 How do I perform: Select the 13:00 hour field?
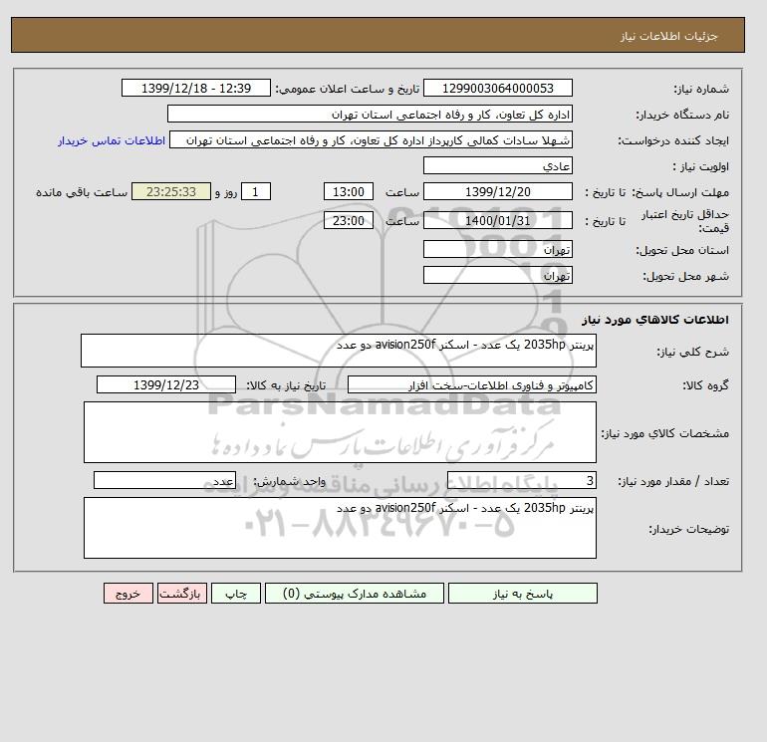349,192
